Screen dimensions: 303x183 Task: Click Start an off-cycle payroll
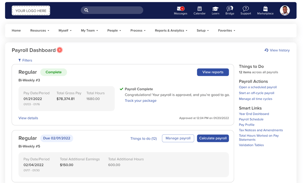(x=256, y=93)
